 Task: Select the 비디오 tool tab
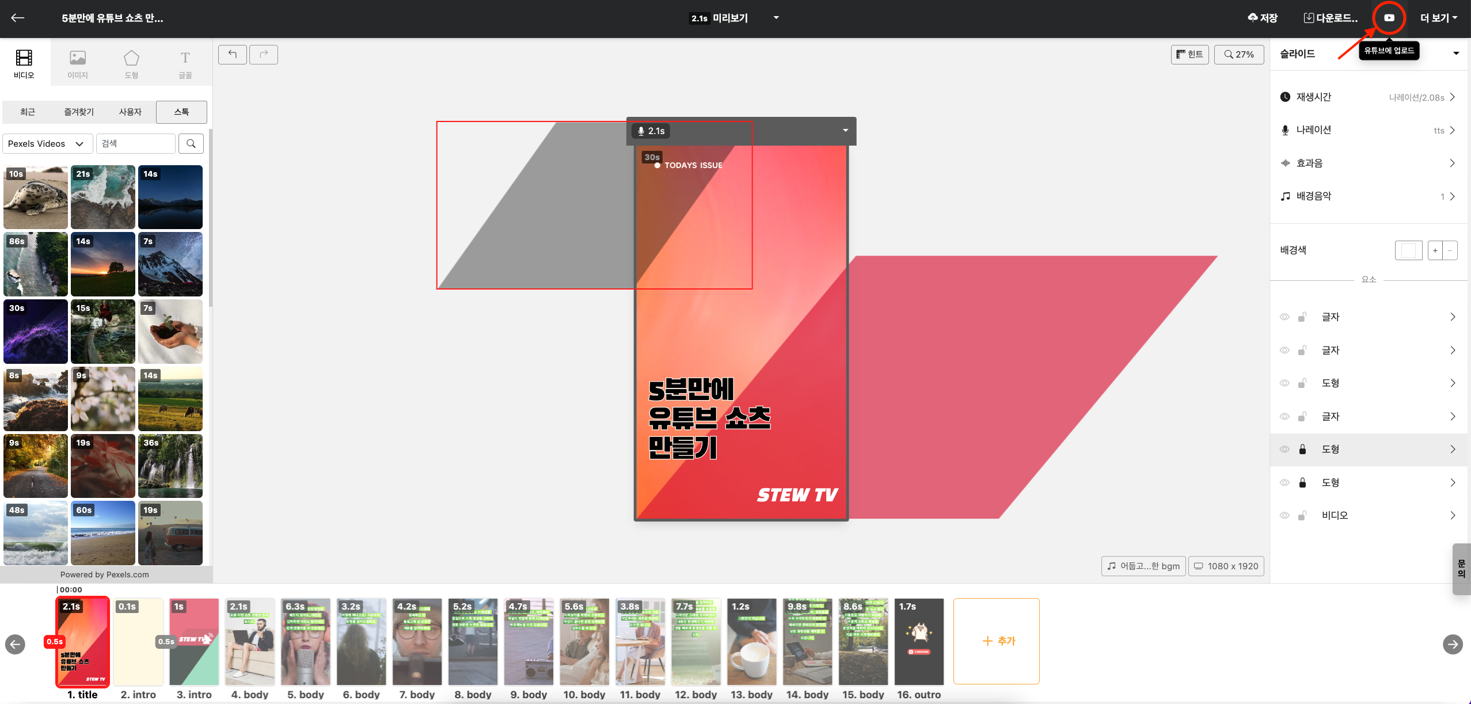pos(24,63)
